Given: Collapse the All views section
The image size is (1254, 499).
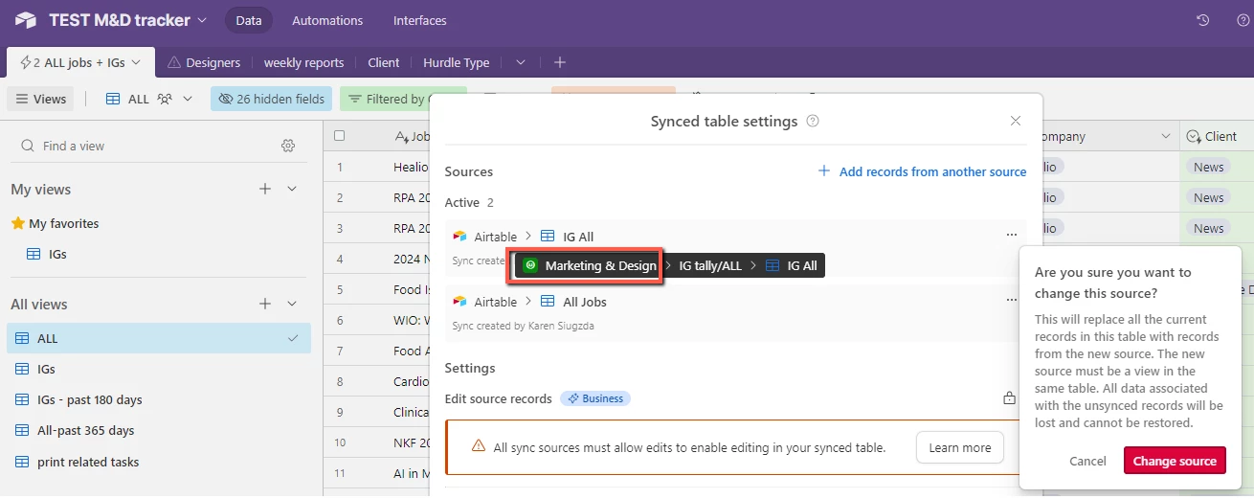Looking at the screenshot, I should click(293, 304).
